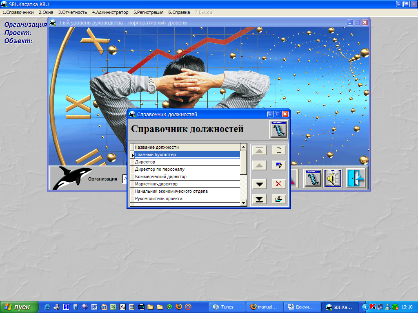Open the 3.Отчетность menu
The height and width of the screenshot is (313, 418).
point(73,12)
